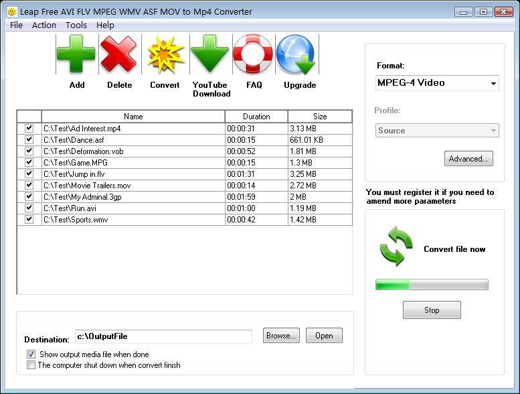Click the 1.42 MB size cell
520x394 pixels.
coord(320,220)
